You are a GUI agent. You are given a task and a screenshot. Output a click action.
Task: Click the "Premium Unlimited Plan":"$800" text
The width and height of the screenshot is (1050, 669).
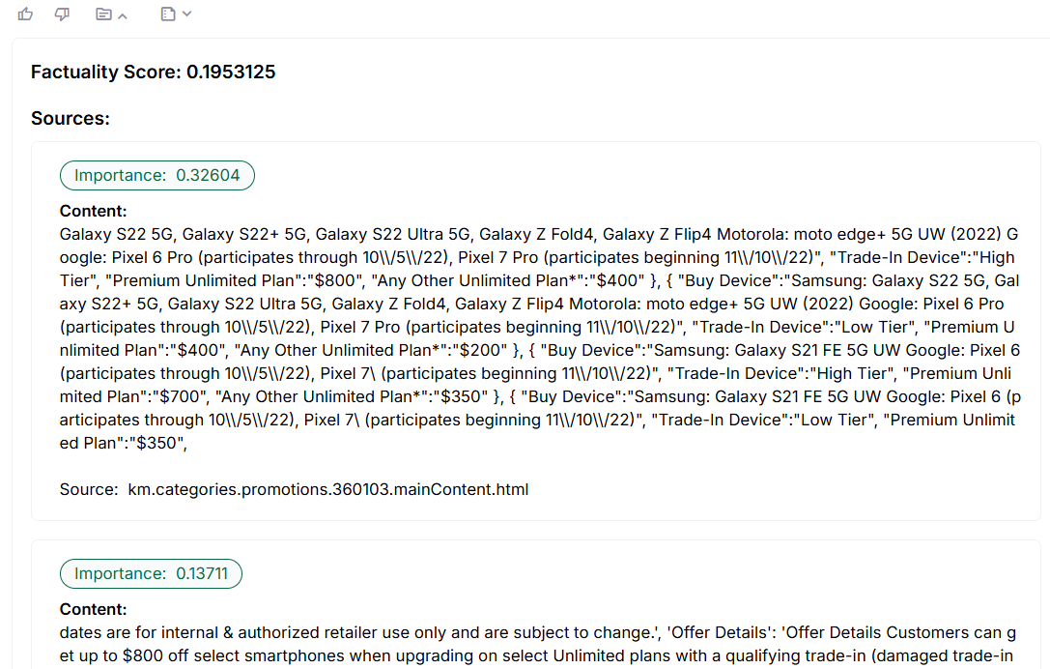coord(235,281)
